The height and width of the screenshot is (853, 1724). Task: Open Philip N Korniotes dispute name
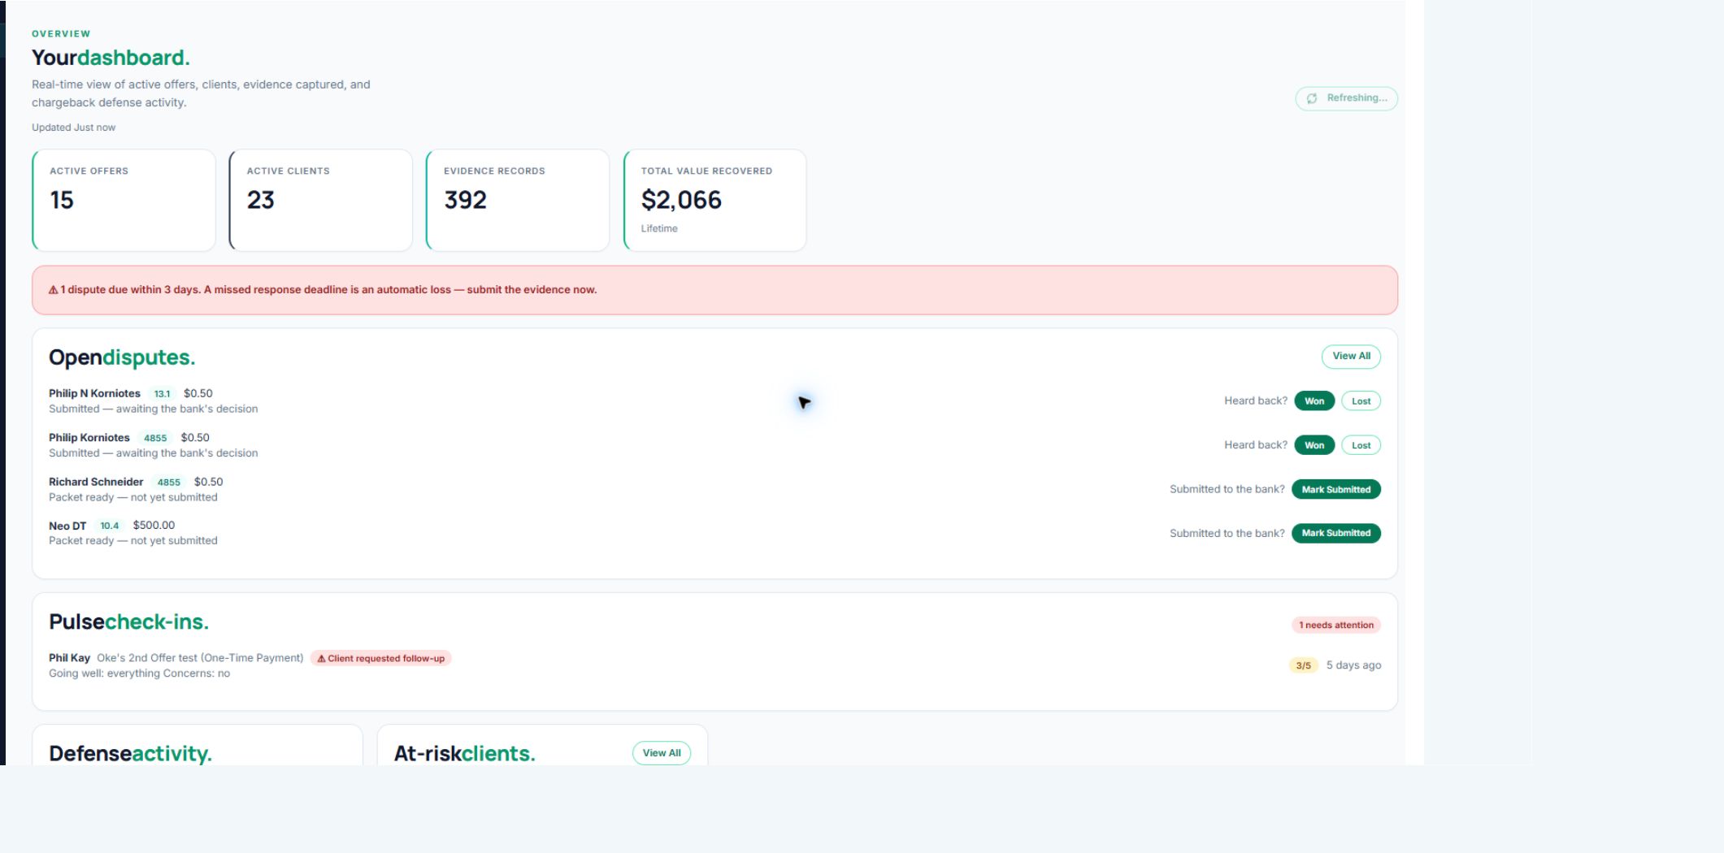point(94,393)
